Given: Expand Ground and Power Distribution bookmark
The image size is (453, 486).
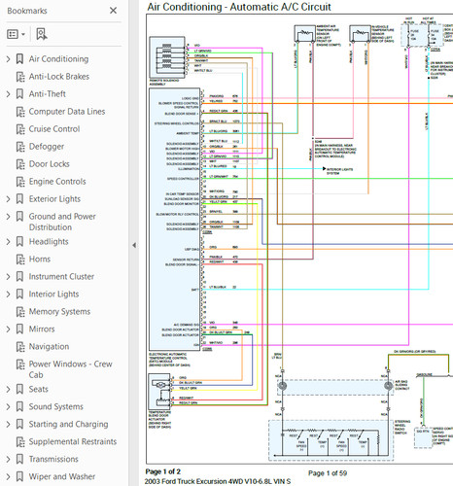Looking at the screenshot, I should tap(9, 217).
